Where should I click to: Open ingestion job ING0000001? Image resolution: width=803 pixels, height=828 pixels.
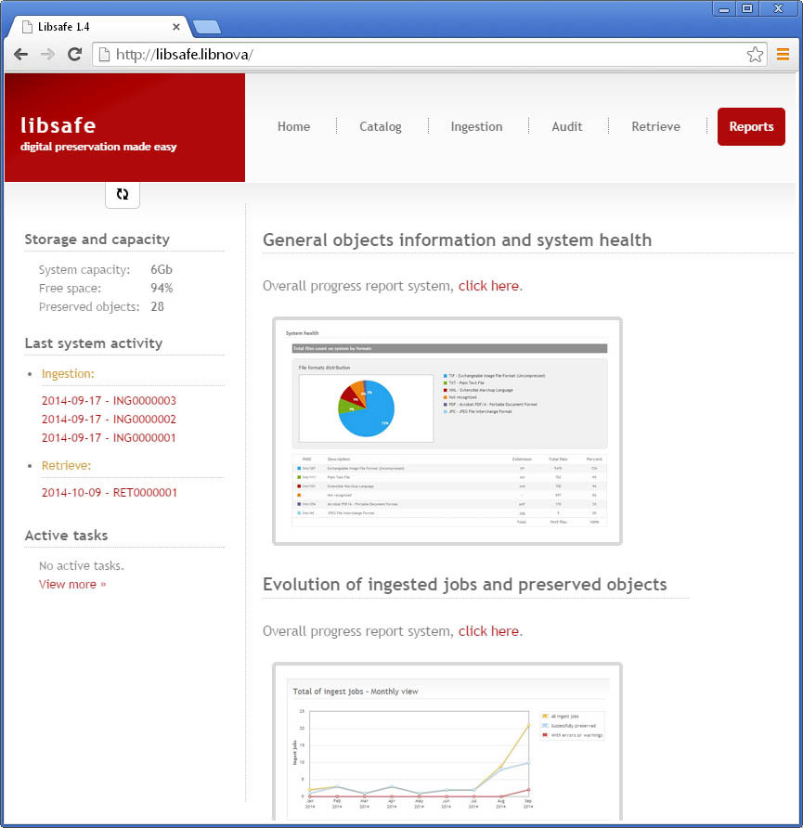click(x=109, y=438)
